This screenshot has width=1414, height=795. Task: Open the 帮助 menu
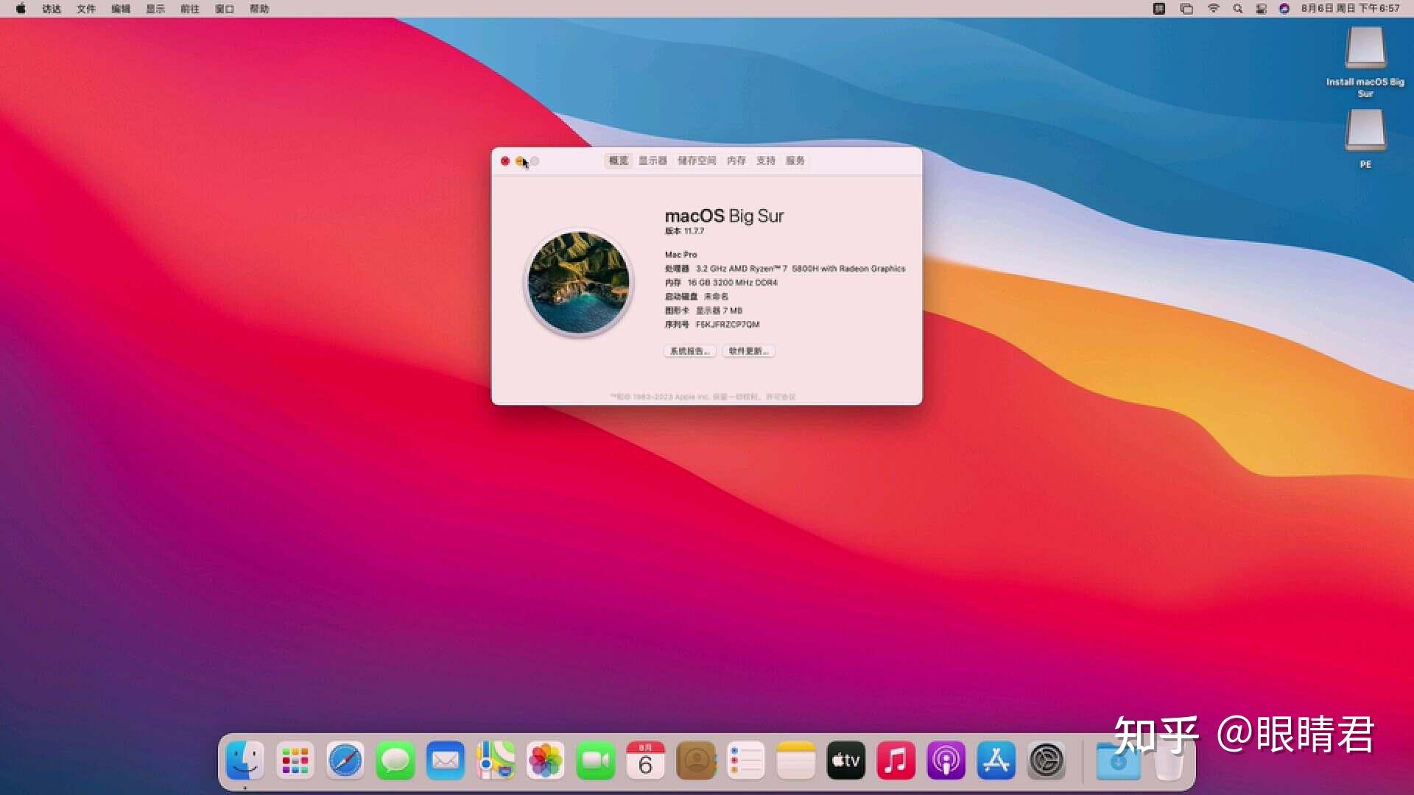coord(258,9)
